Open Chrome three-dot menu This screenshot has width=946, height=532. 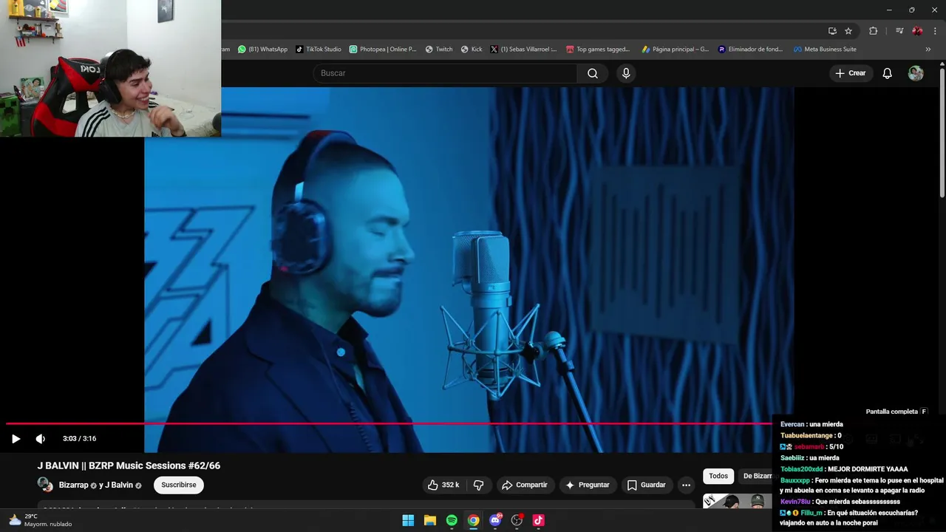click(x=936, y=31)
